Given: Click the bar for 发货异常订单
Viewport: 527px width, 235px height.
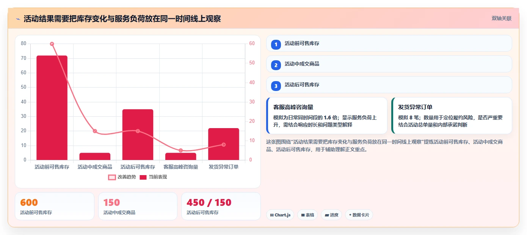Looking at the screenshot, I should pos(224,144).
